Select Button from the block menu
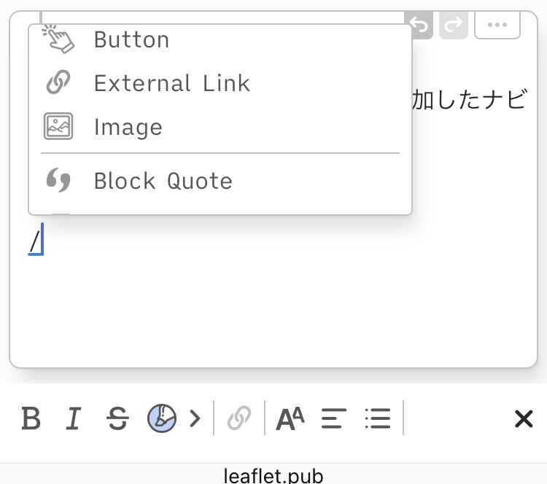This screenshot has height=484, width=547. 131,40
